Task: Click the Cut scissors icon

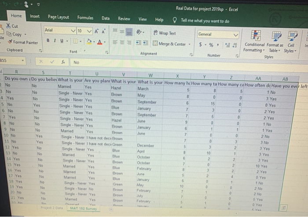Action: pos(8,25)
